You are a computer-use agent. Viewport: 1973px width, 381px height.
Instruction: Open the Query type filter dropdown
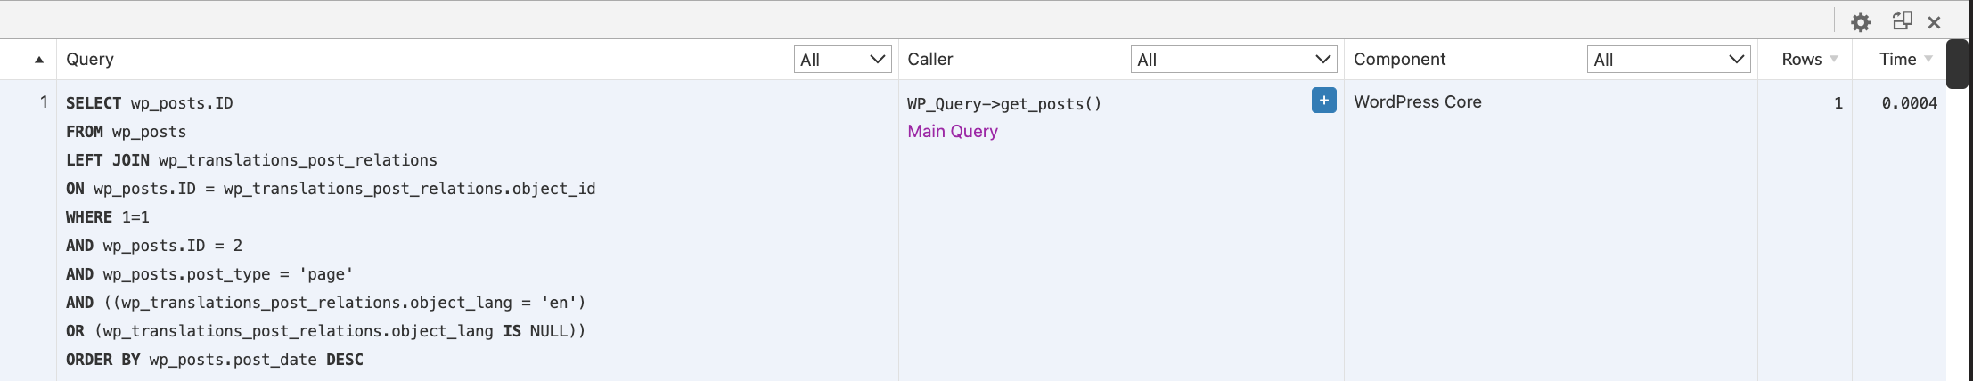(842, 60)
